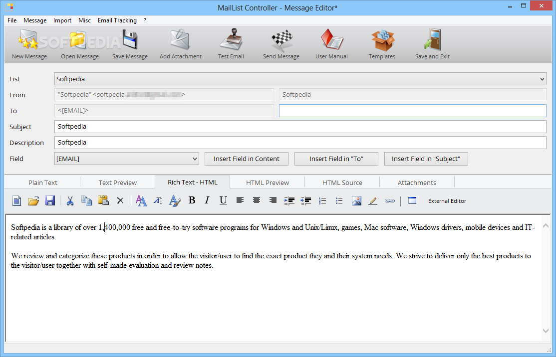The image size is (556, 357).
Task: Toggle bold formatting
Action: click(192, 200)
